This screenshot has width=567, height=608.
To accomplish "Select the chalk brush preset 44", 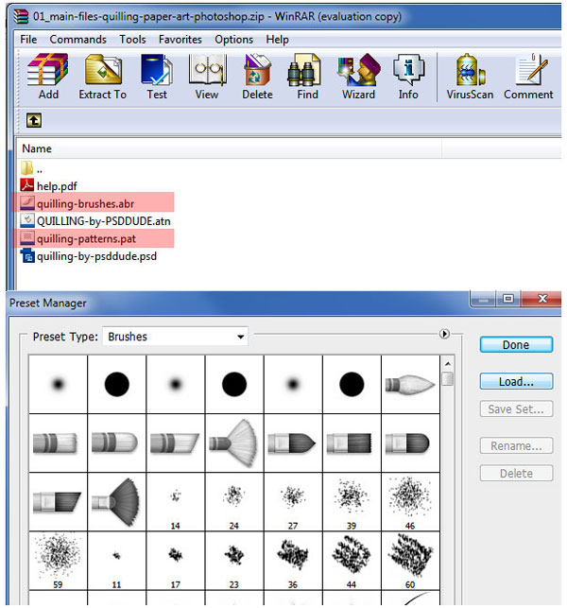I will (352, 561).
